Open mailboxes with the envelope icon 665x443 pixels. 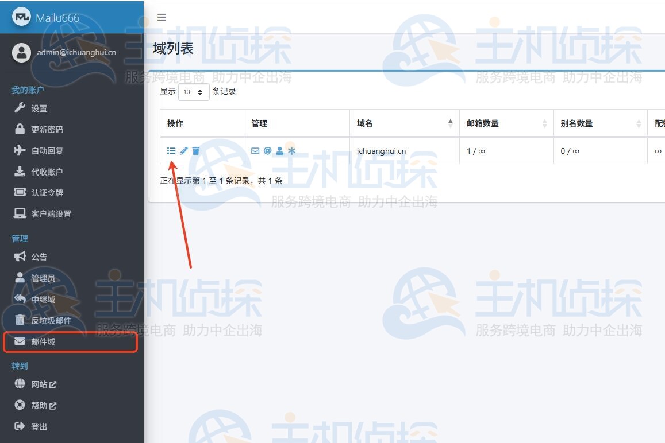coord(255,150)
